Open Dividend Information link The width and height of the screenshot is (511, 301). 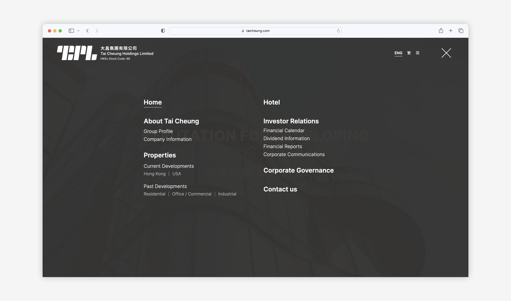286,139
